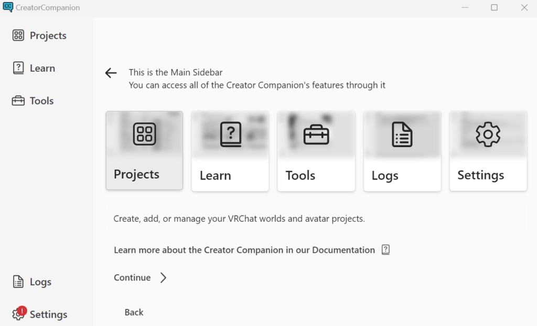The height and width of the screenshot is (326, 537).
Task: Click the Projects grid icon in sidebar
Action: [x=18, y=36]
